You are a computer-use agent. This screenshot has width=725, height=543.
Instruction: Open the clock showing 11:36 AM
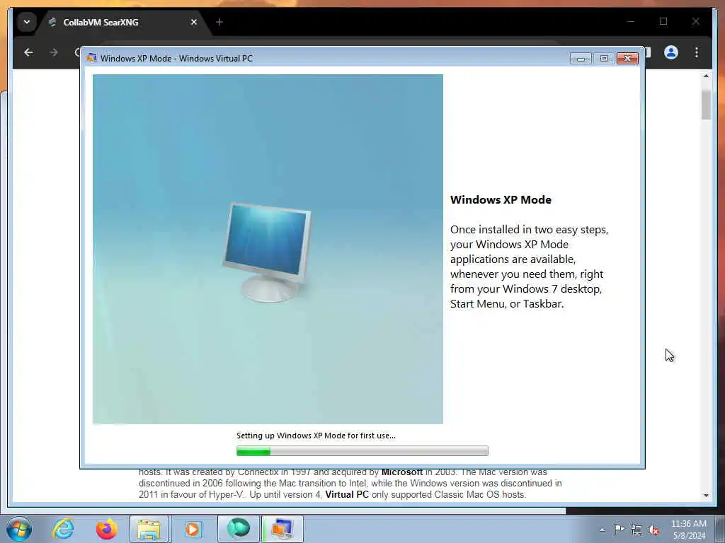point(688,530)
